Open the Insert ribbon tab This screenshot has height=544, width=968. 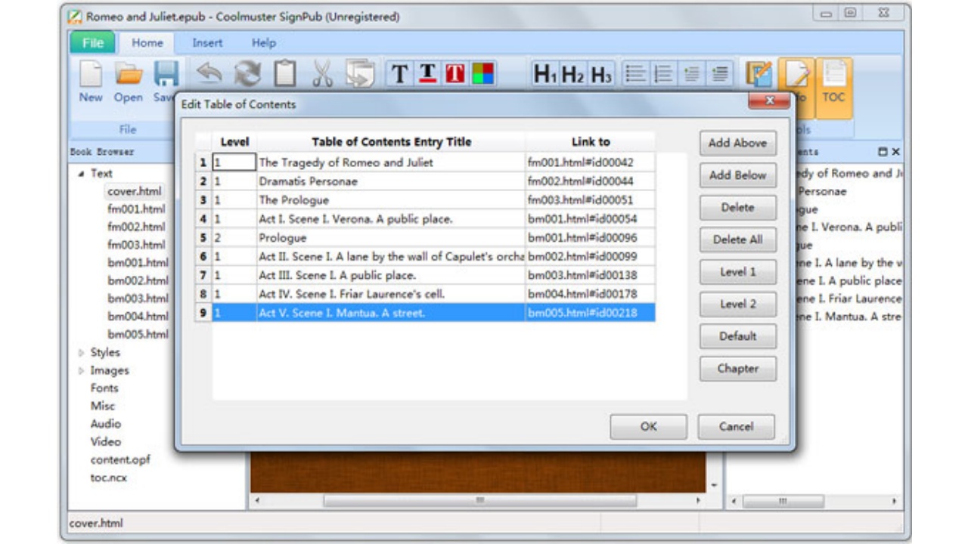pyautogui.click(x=207, y=43)
